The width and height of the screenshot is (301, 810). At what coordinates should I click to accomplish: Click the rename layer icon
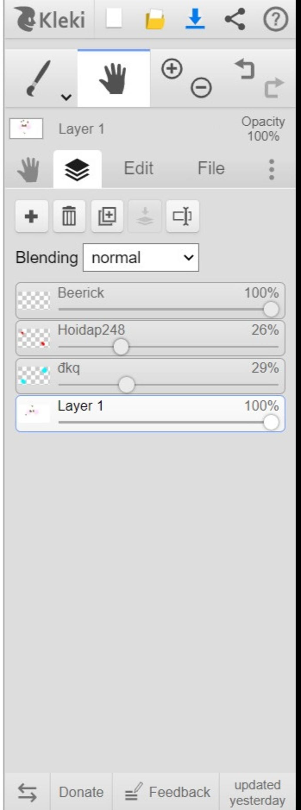[x=183, y=216]
